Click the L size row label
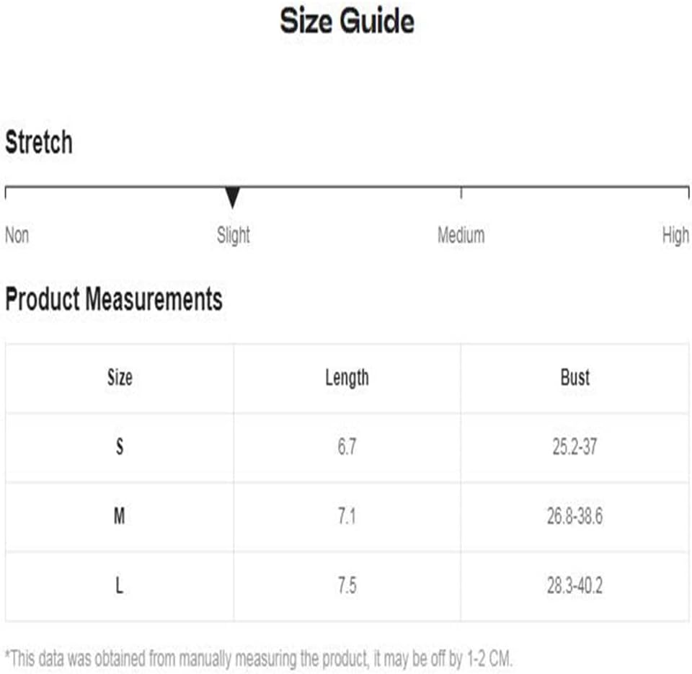692x674 pixels. pyautogui.click(x=119, y=586)
